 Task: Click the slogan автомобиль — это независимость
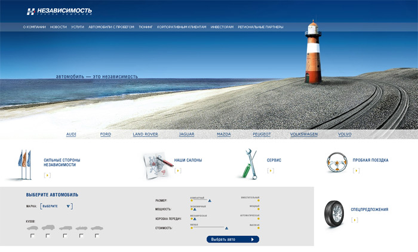coord(97,77)
